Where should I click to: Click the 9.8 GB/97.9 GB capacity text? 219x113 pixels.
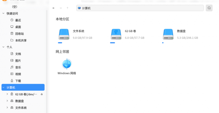click(x=82, y=38)
